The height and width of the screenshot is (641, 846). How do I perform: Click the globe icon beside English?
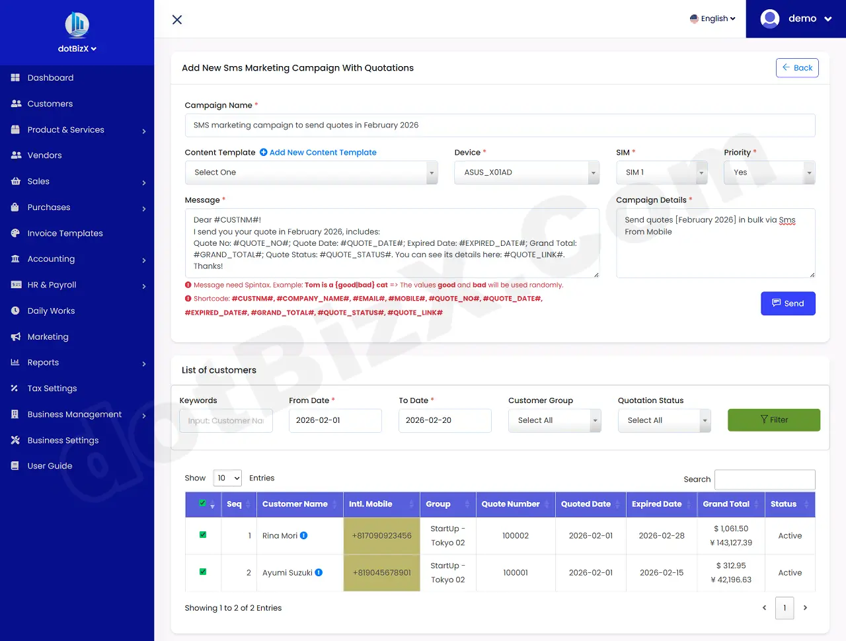(693, 19)
